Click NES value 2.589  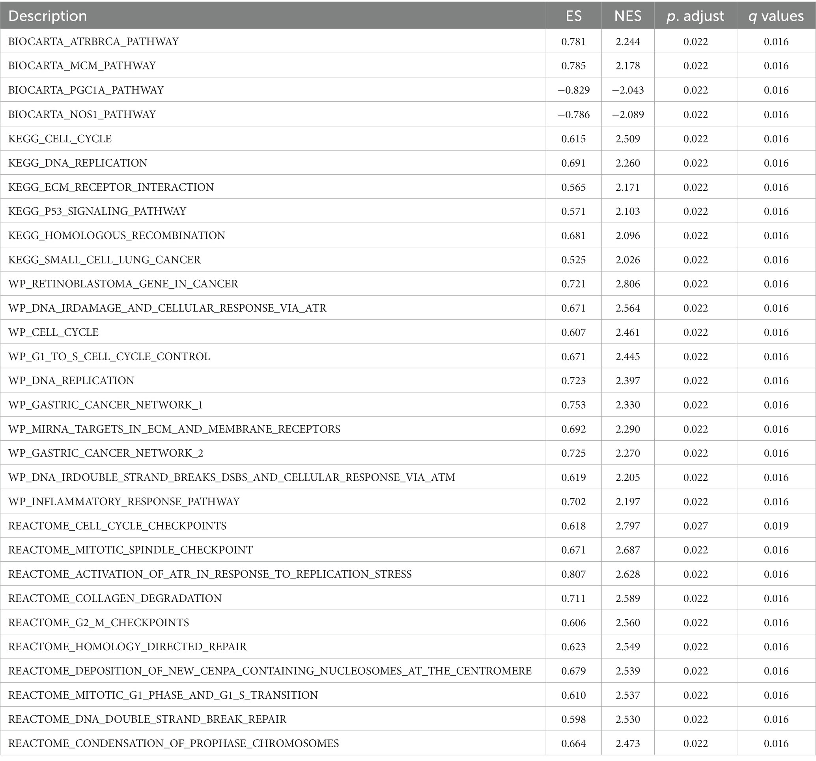tap(627, 599)
